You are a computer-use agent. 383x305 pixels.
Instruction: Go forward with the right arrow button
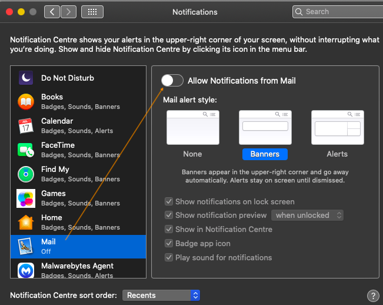(68, 12)
